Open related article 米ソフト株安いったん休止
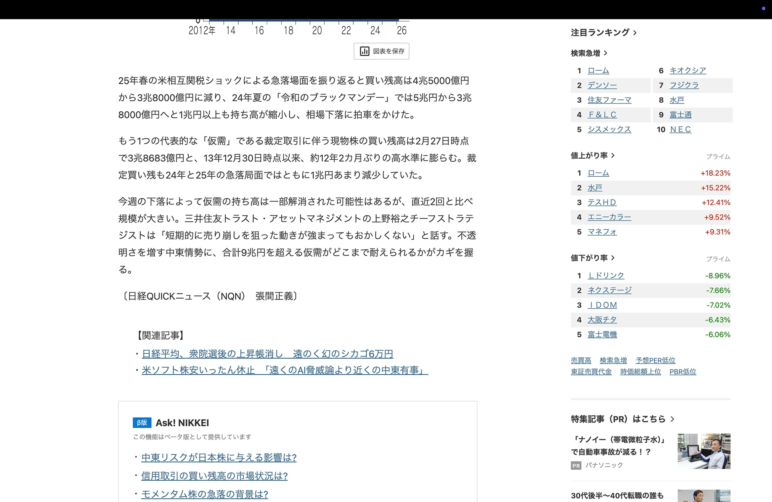The image size is (772, 502). (x=285, y=370)
